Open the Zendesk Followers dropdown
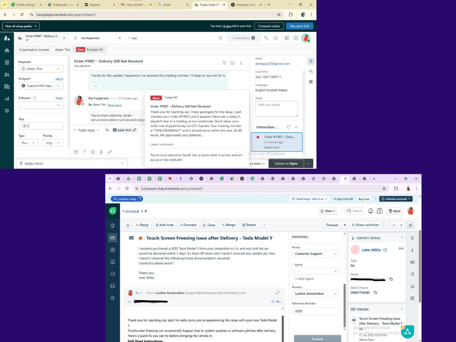The height and width of the screenshot is (342, 456). pos(41,105)
